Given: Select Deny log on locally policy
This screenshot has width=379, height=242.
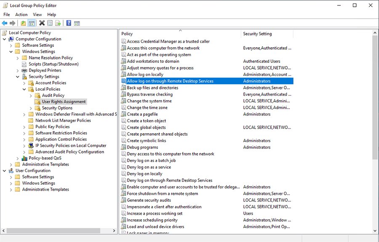Looking at the screenshot, I should tap(144, 174).
